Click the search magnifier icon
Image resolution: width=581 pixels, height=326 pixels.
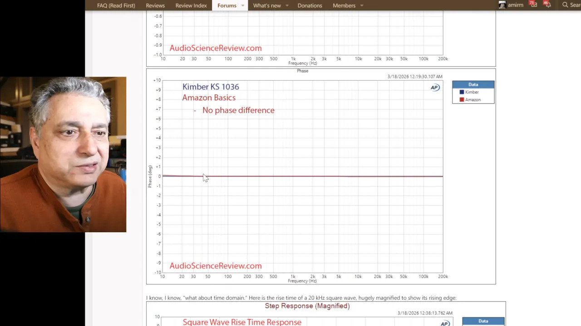565,5
